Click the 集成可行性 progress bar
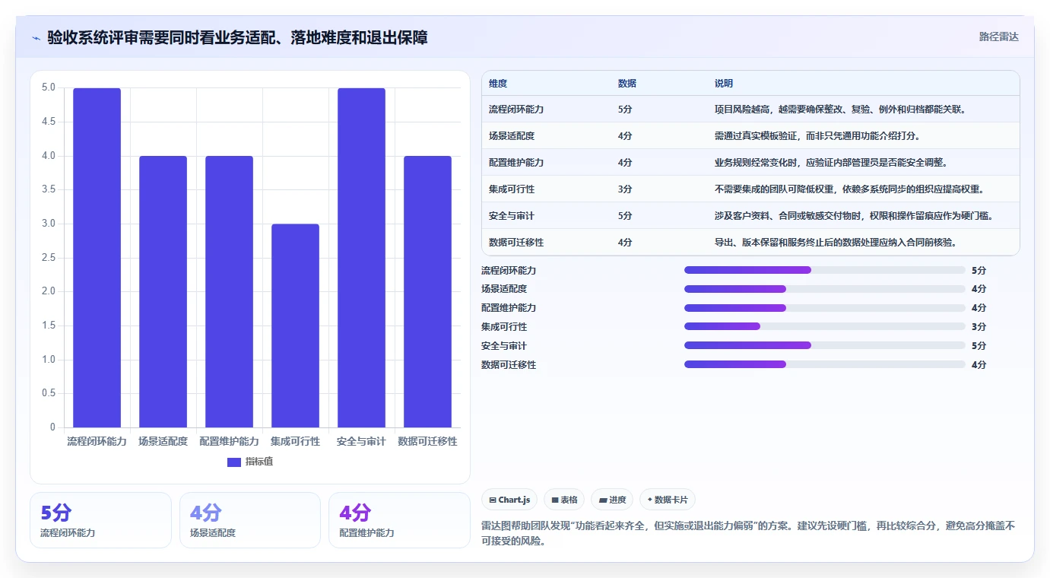The width and height of the screenshot is (1050, 578). pyautogui.click(x=825, y=326)
